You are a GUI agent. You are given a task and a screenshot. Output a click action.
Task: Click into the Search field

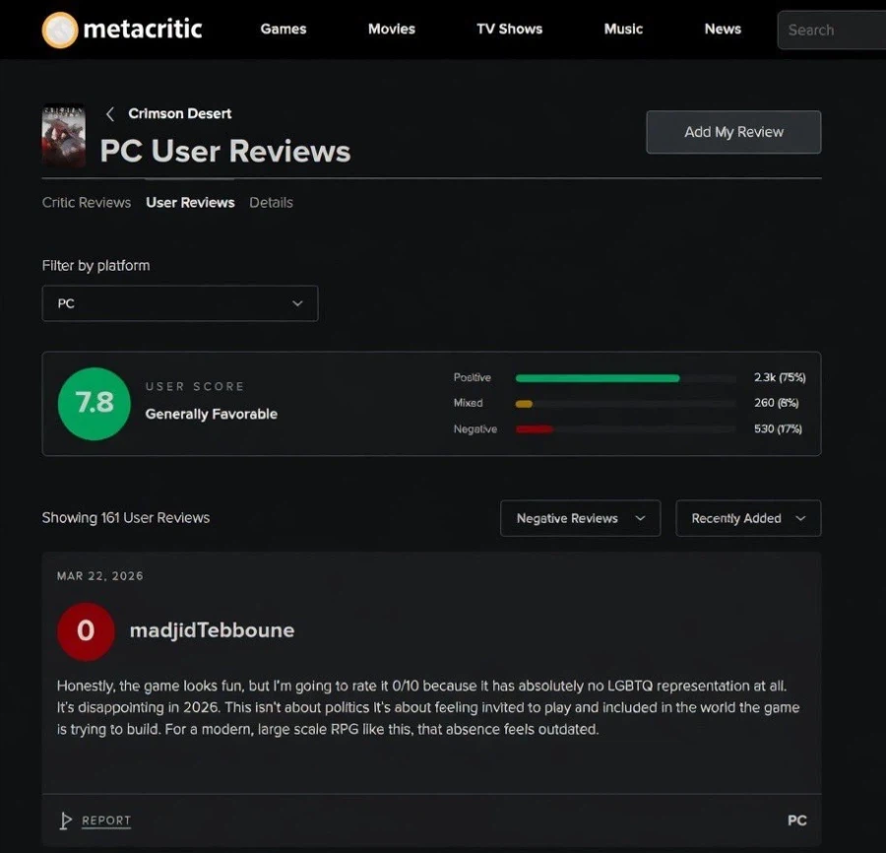(x=832, y=31)
